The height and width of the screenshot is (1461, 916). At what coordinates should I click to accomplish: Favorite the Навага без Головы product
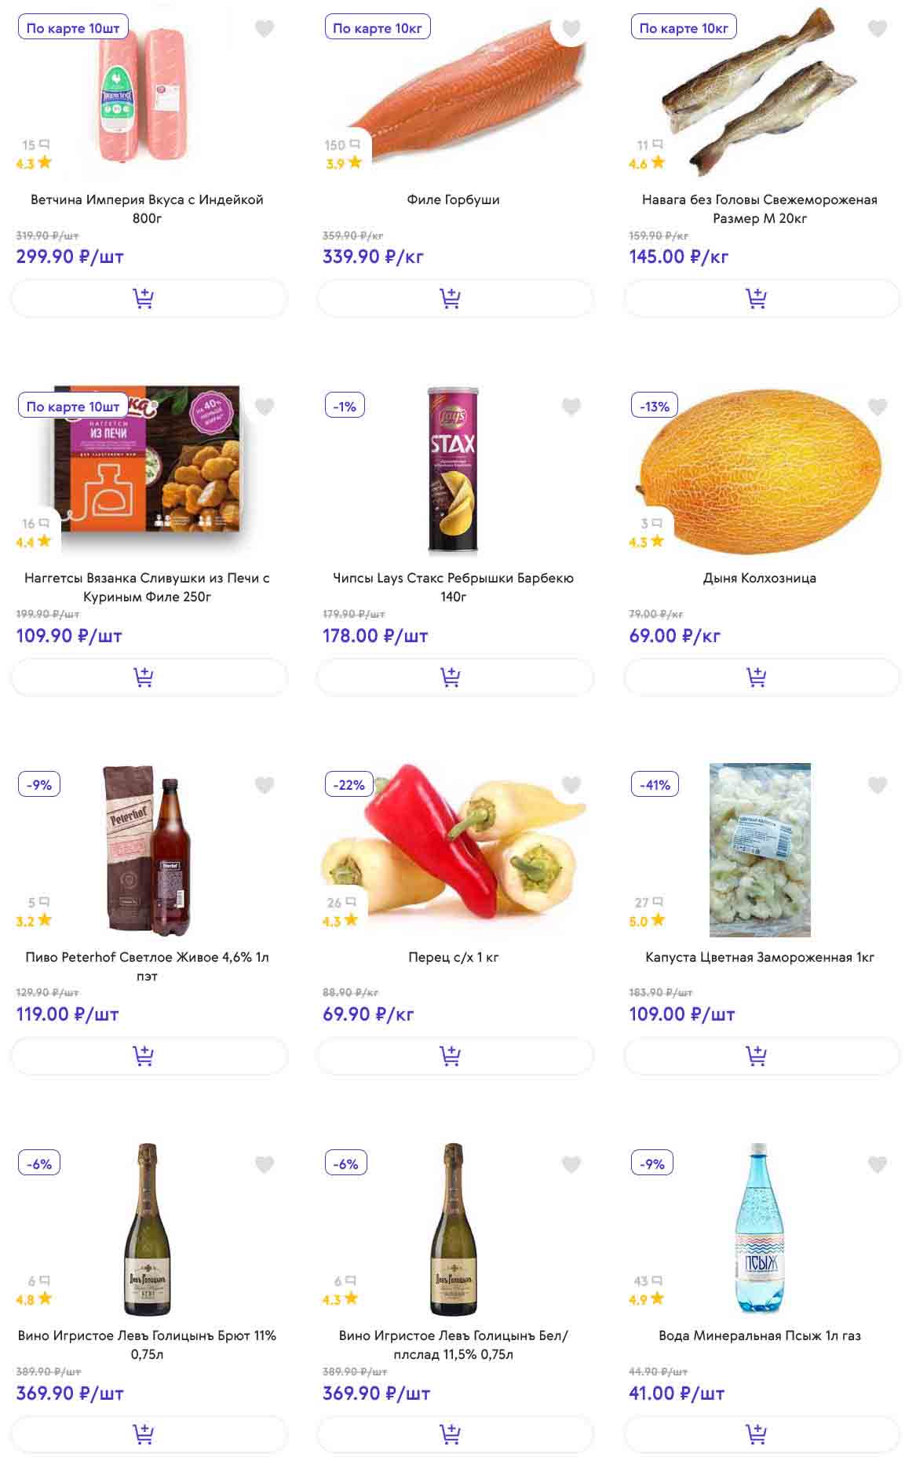[877, 29]
